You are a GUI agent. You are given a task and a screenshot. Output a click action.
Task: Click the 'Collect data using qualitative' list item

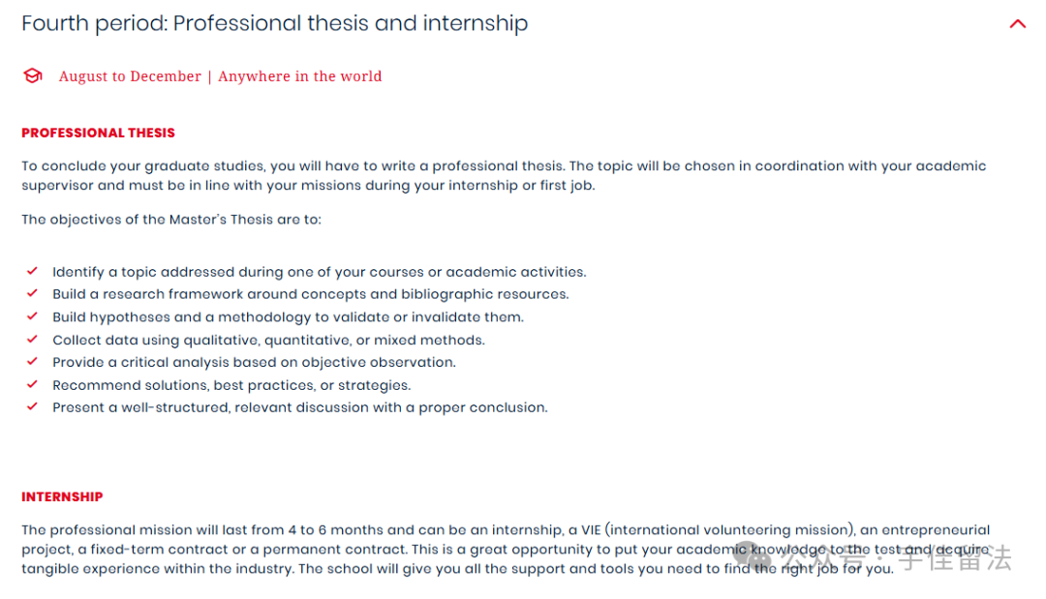coord(268,340)
